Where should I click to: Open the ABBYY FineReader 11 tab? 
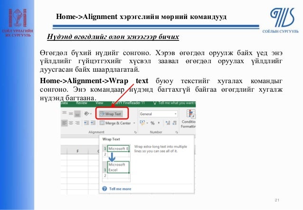click(128, 103)
